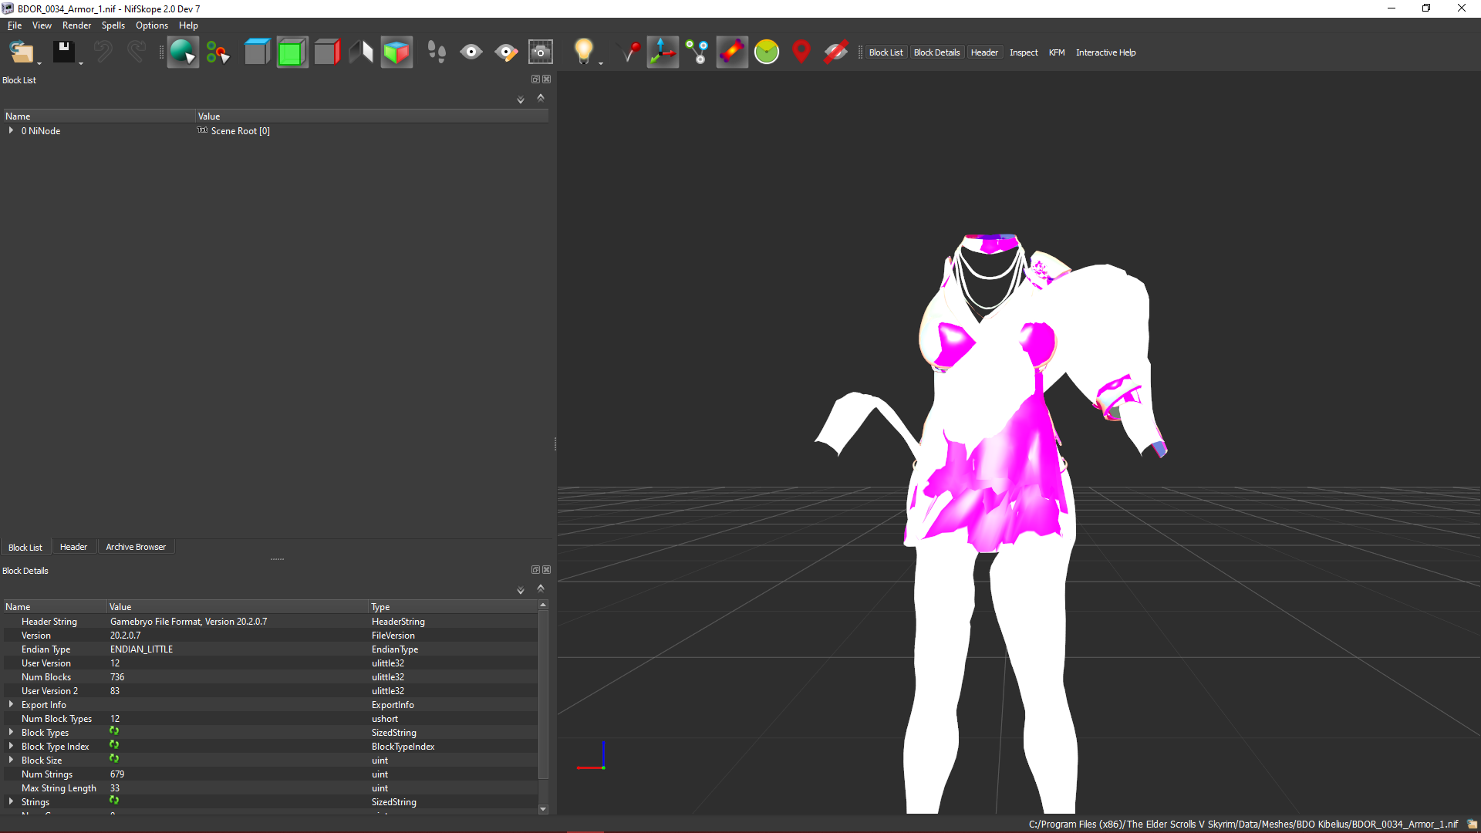The image size is (1481, 833).
Task: Enable perspective view colored cube
Action: click(396, 52)
